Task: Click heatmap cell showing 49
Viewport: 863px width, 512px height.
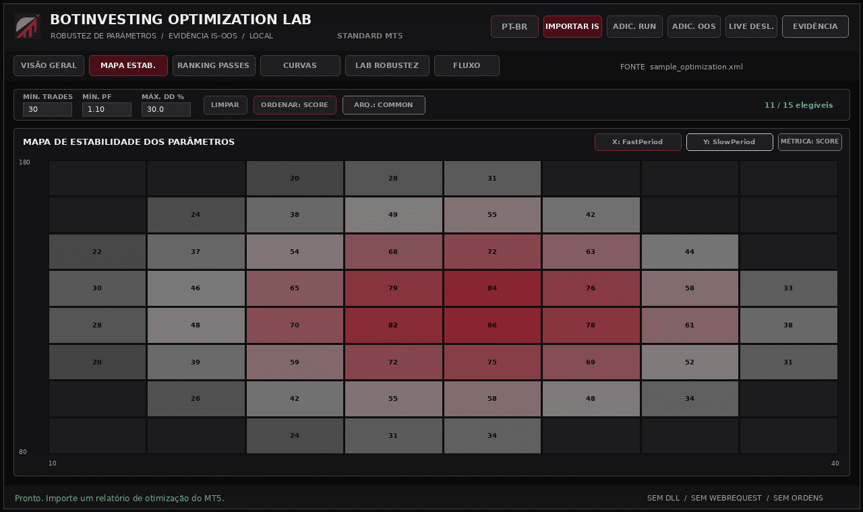Action: tap(393, 215)
